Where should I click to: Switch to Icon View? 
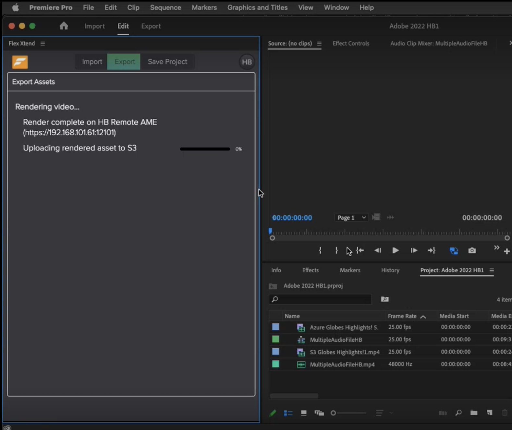[304, 413]
